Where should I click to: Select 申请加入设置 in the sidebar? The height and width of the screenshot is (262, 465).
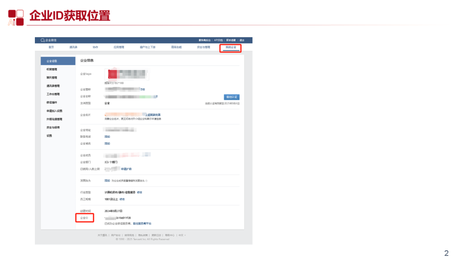click(x=54, y=111)
